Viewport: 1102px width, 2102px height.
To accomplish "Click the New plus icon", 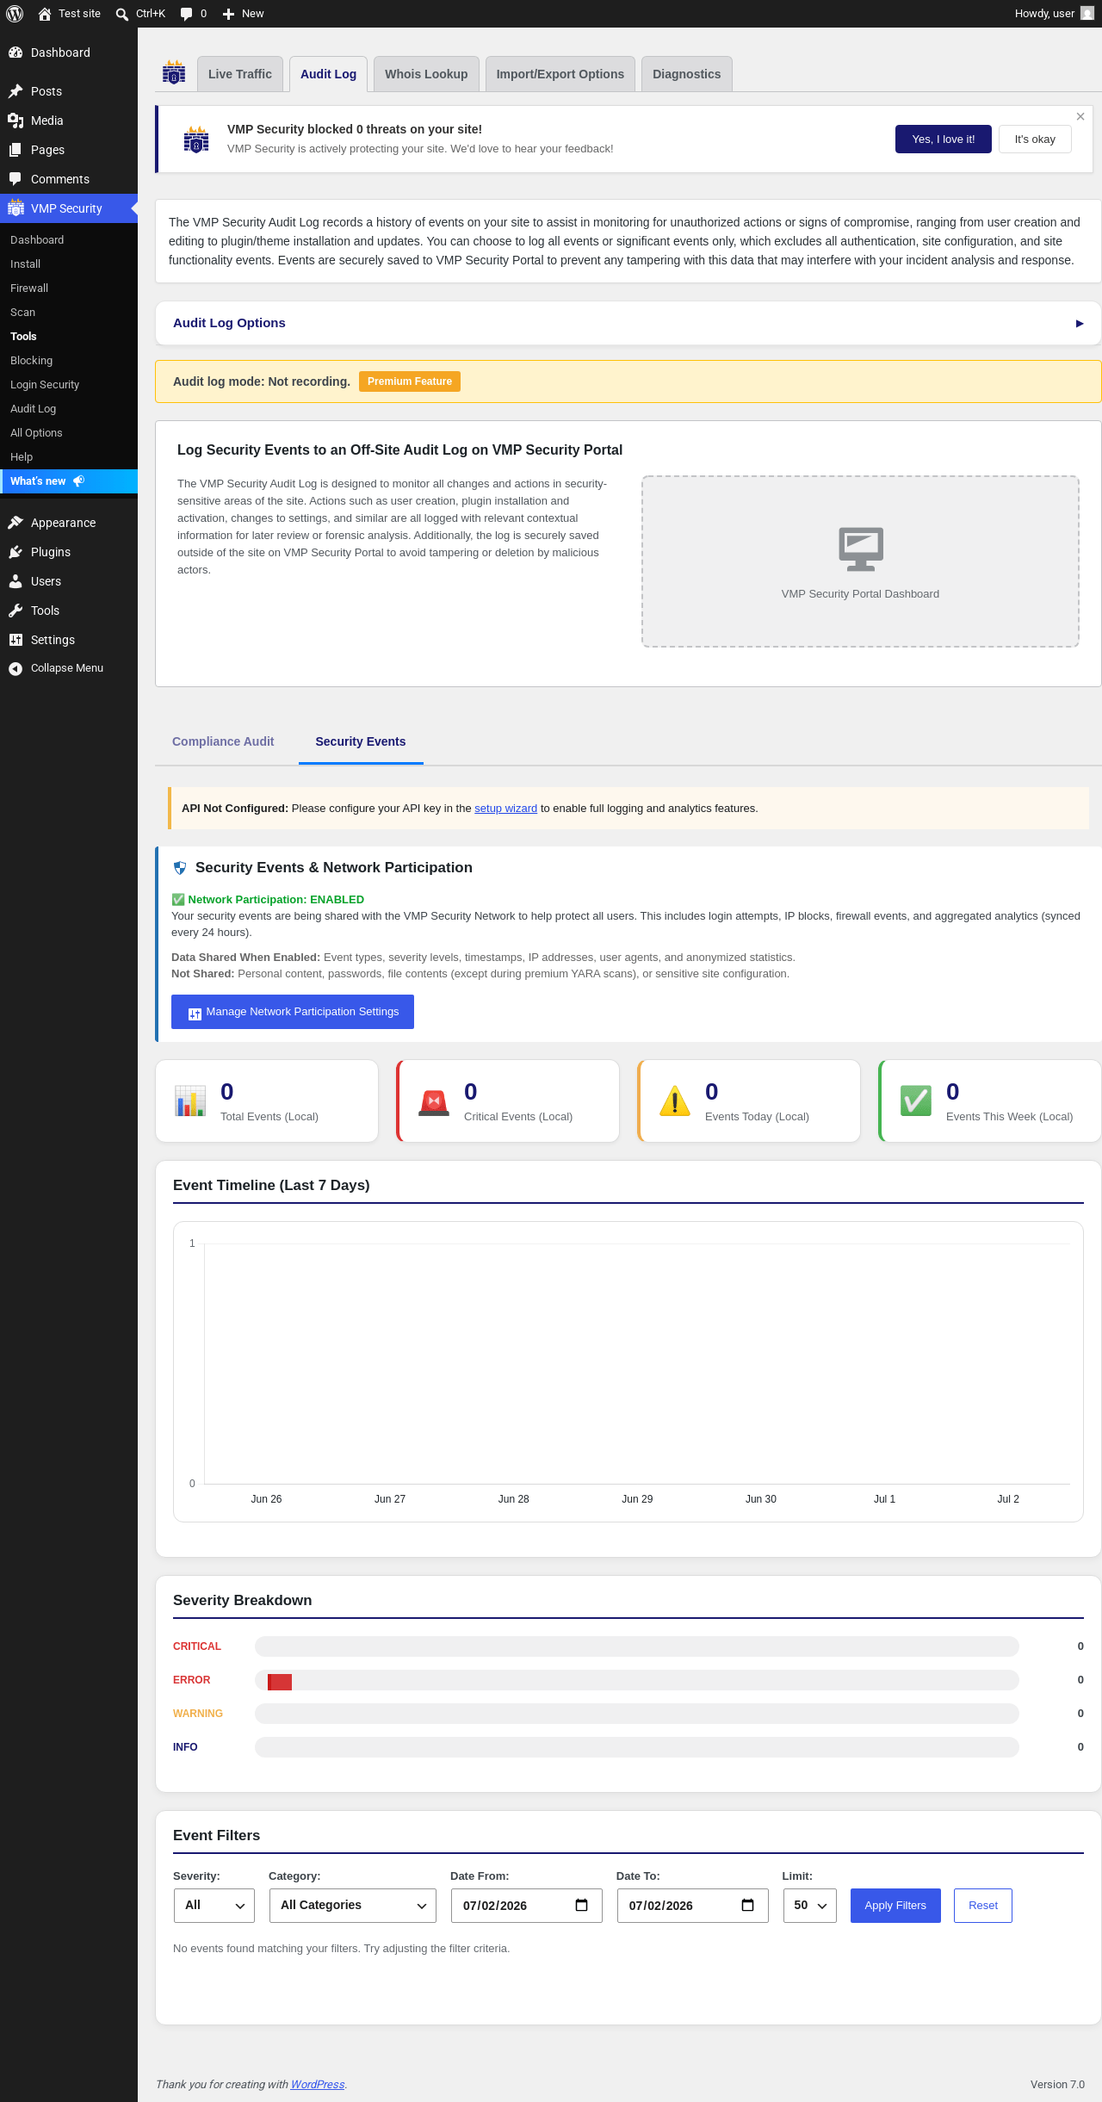I will (228, 14).
